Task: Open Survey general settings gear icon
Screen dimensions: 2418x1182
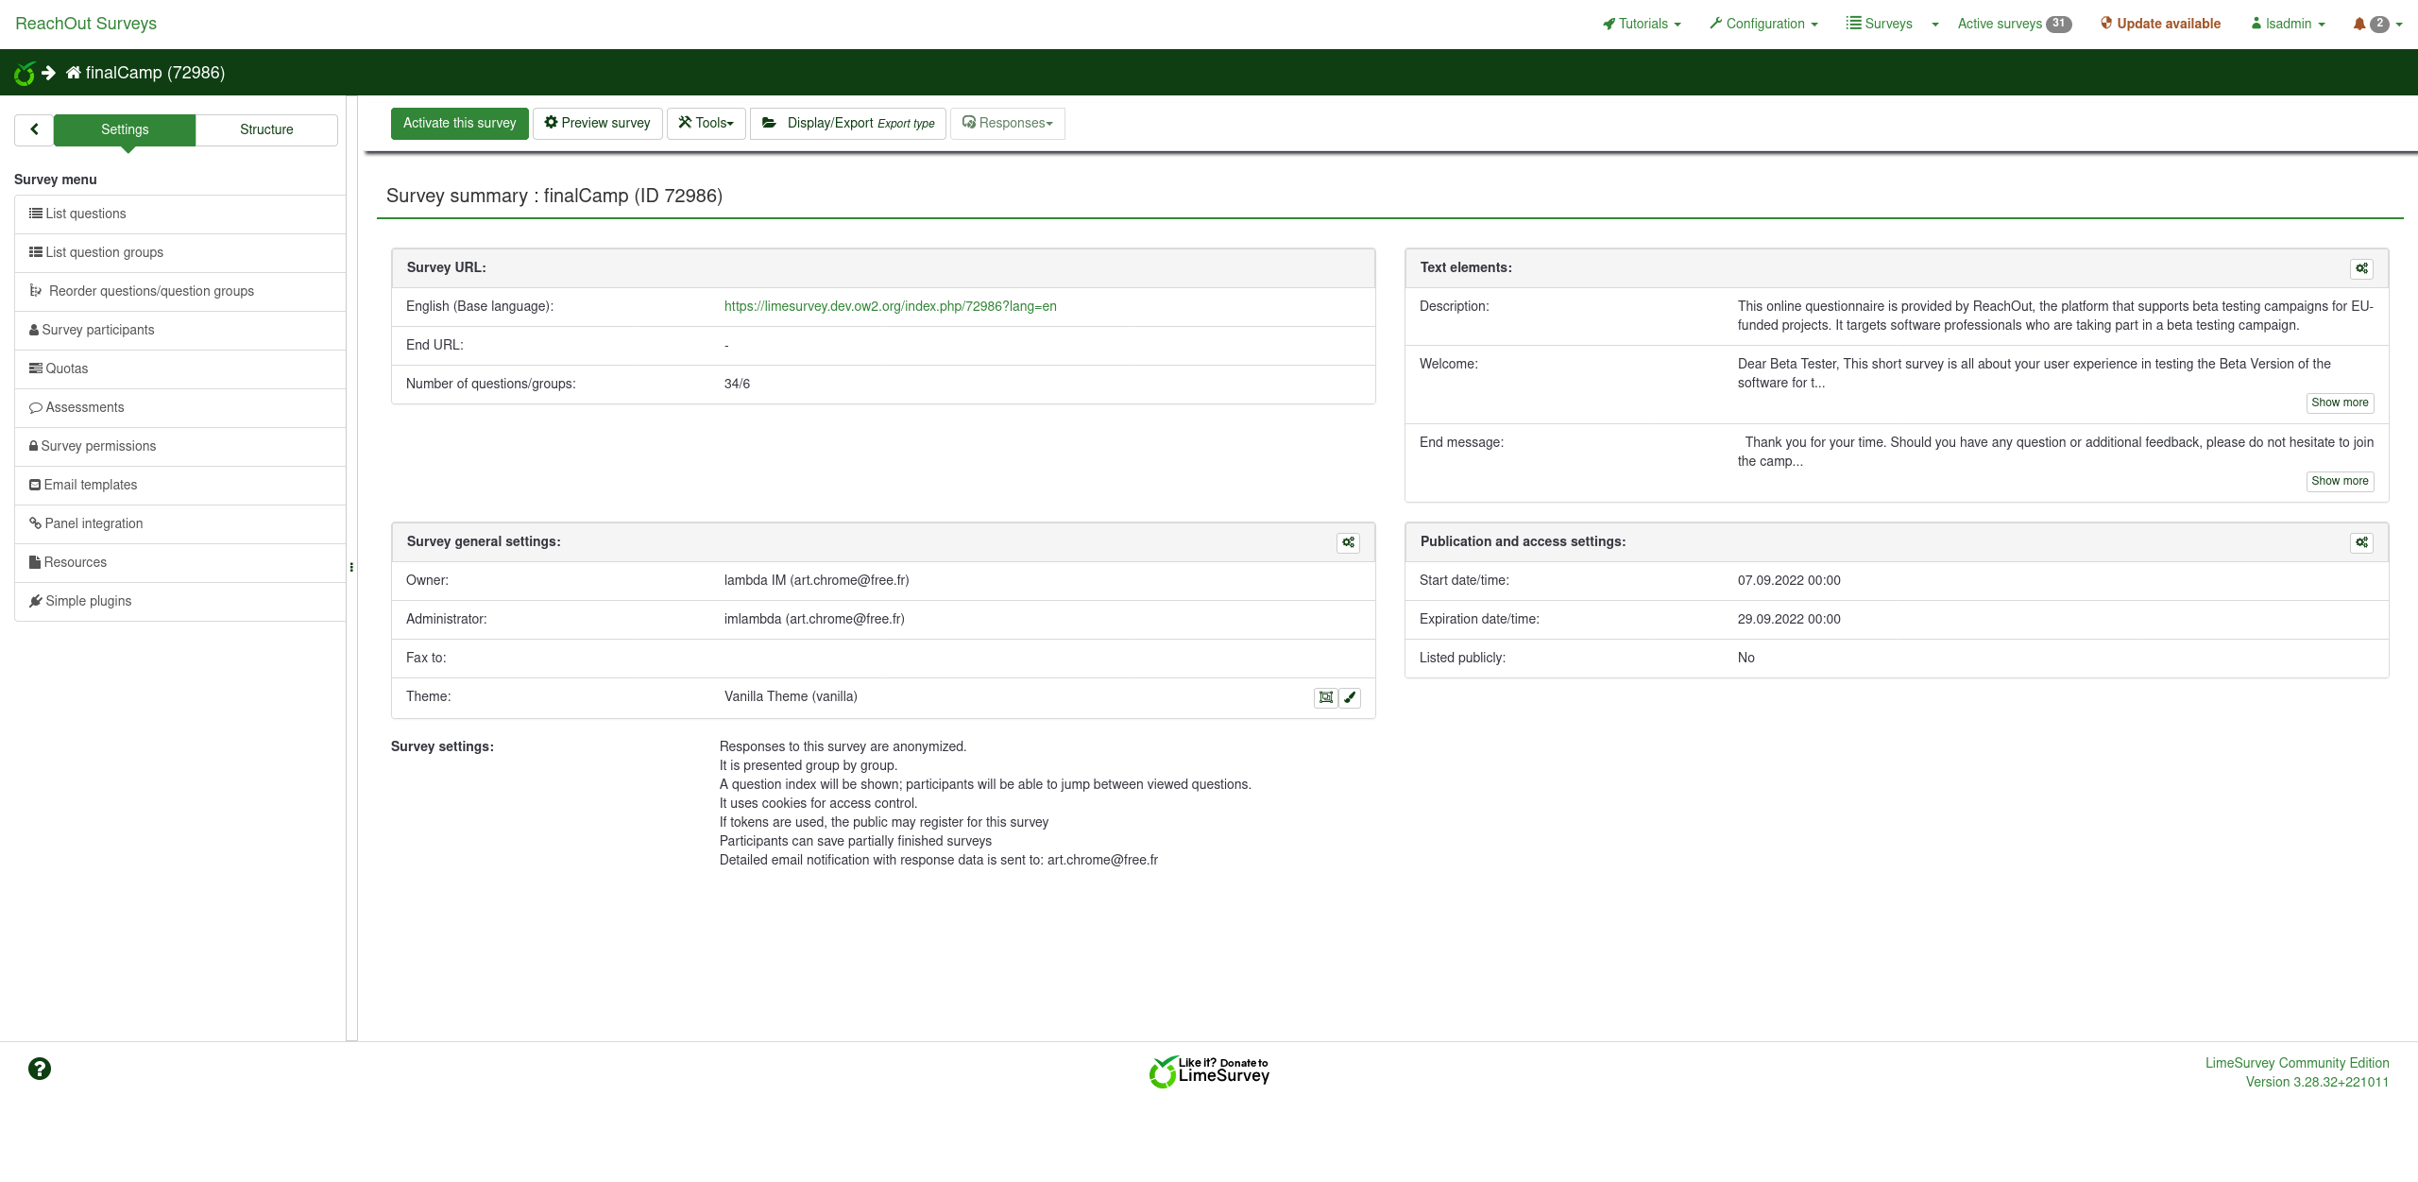Action: pos(1348,542)
